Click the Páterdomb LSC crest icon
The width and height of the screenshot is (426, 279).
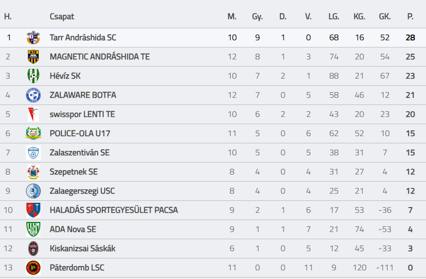[33, 267]
